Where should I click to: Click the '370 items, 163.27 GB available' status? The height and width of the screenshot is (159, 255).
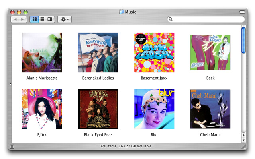[x=126, y=146]
